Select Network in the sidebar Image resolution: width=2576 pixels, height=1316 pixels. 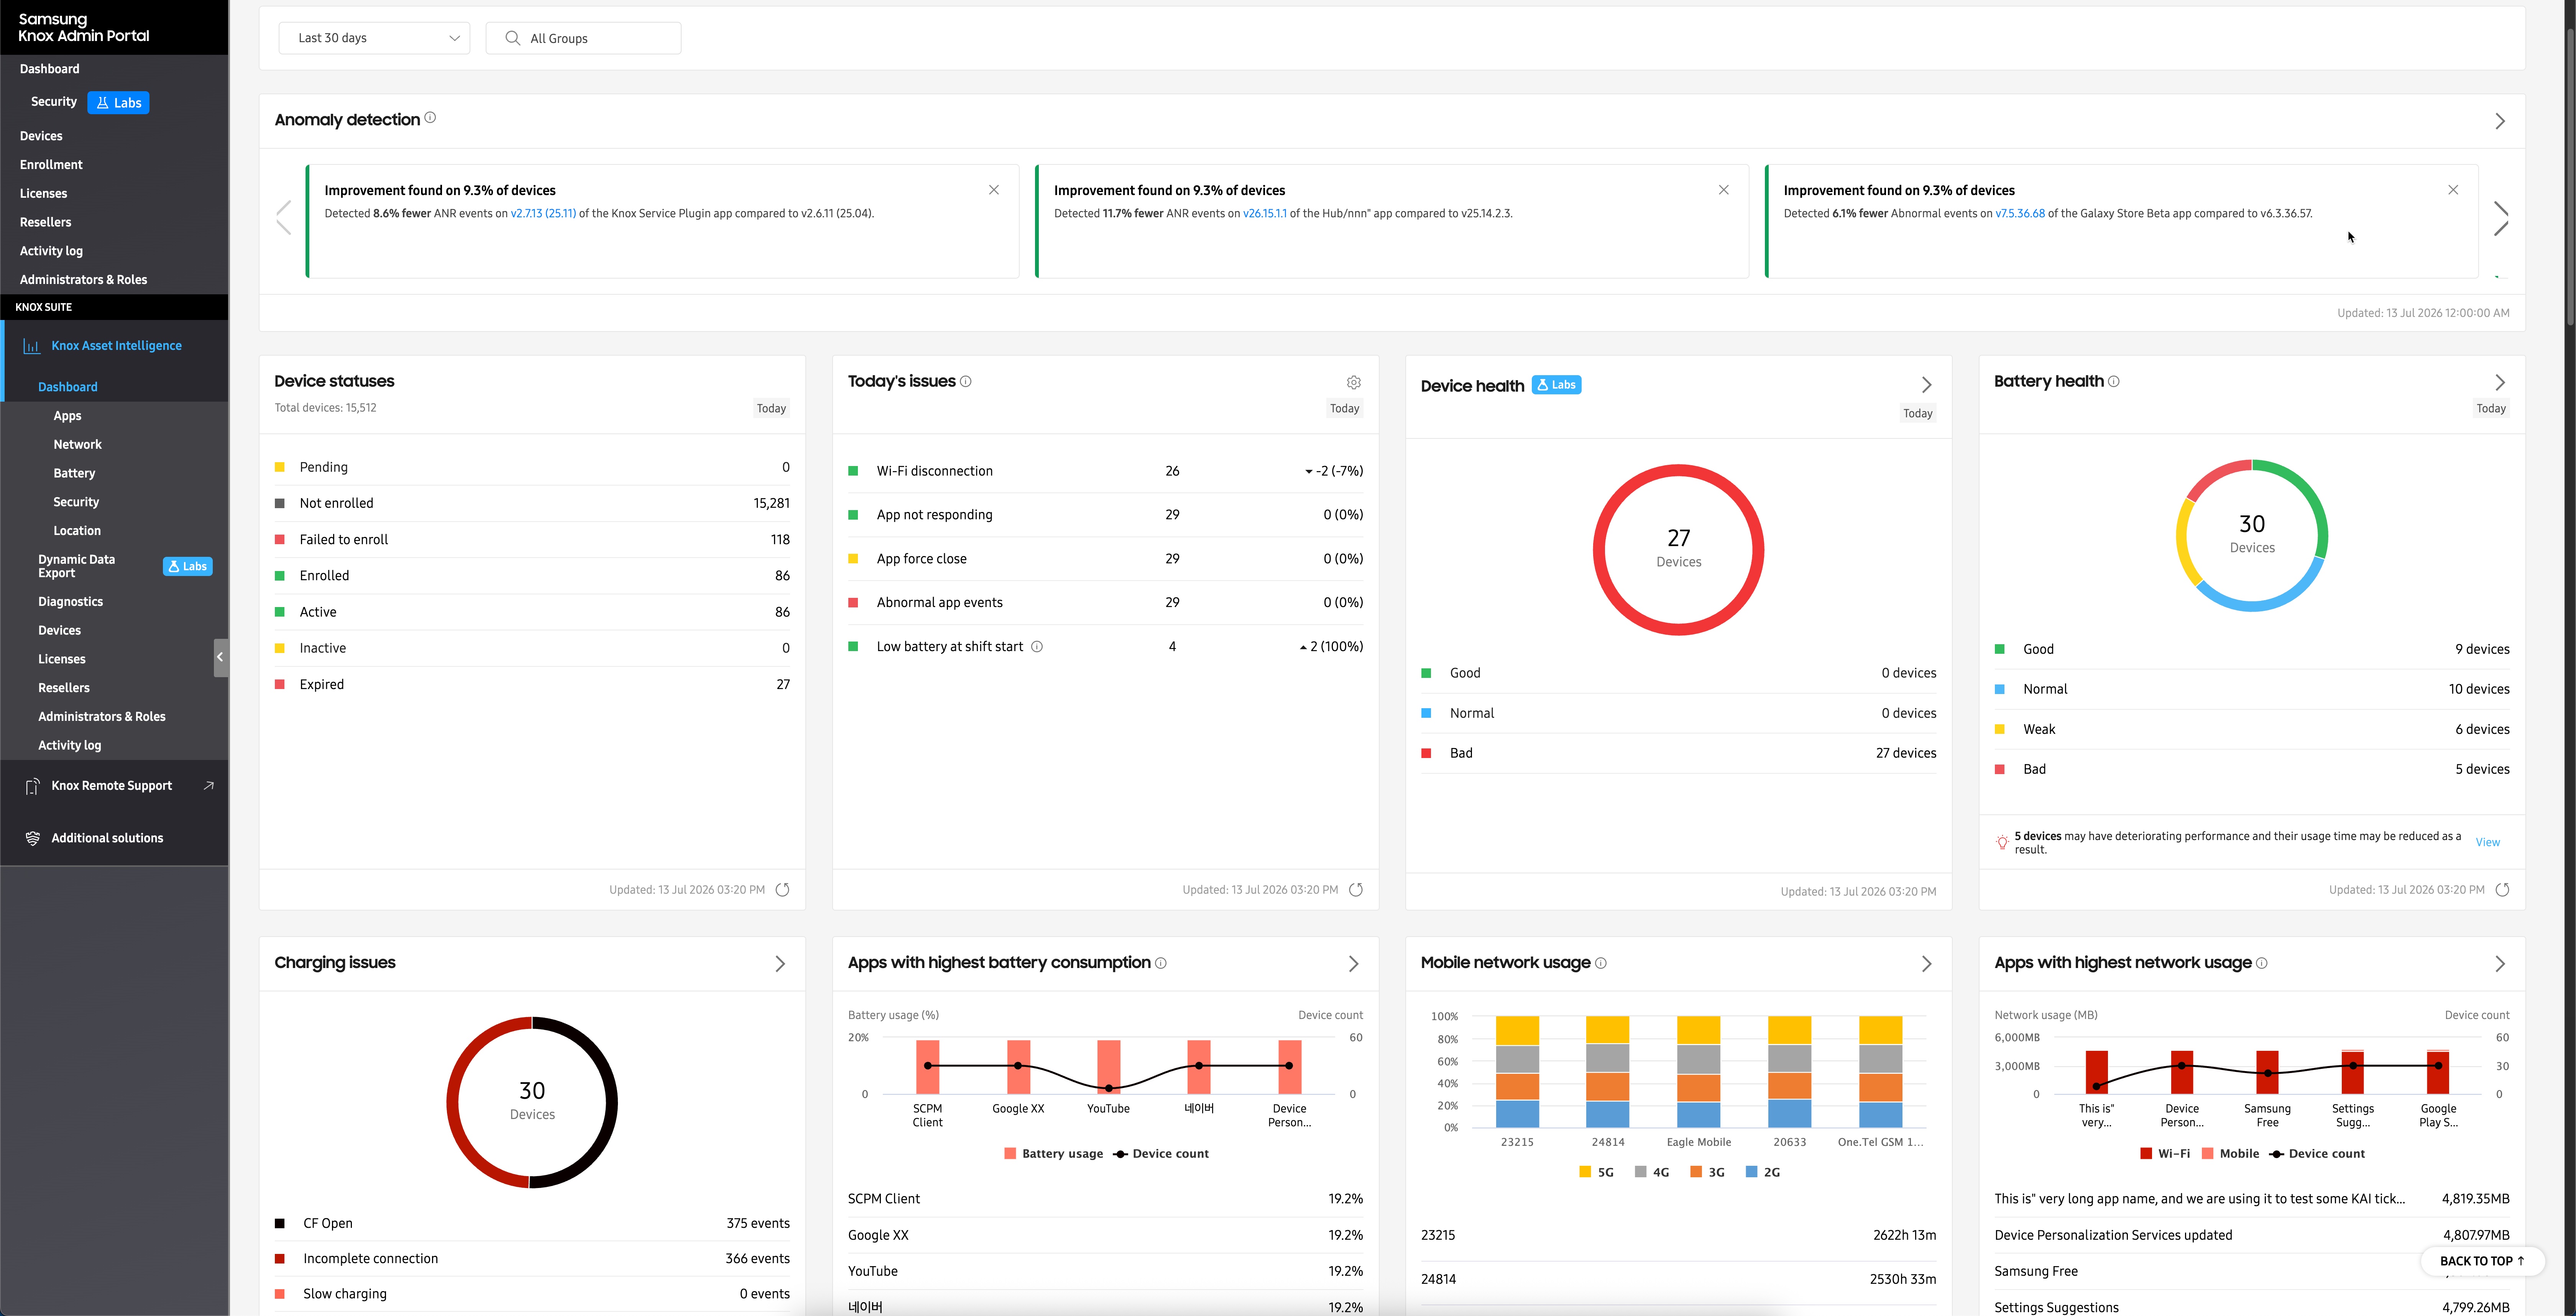click(x=77, y=445)
